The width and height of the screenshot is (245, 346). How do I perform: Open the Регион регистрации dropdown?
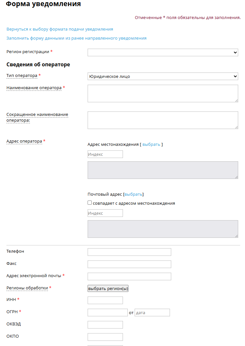(163, 52)
